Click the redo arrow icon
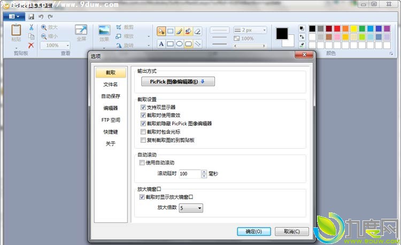This screenshot has height=245, width=401. [50, 17]
